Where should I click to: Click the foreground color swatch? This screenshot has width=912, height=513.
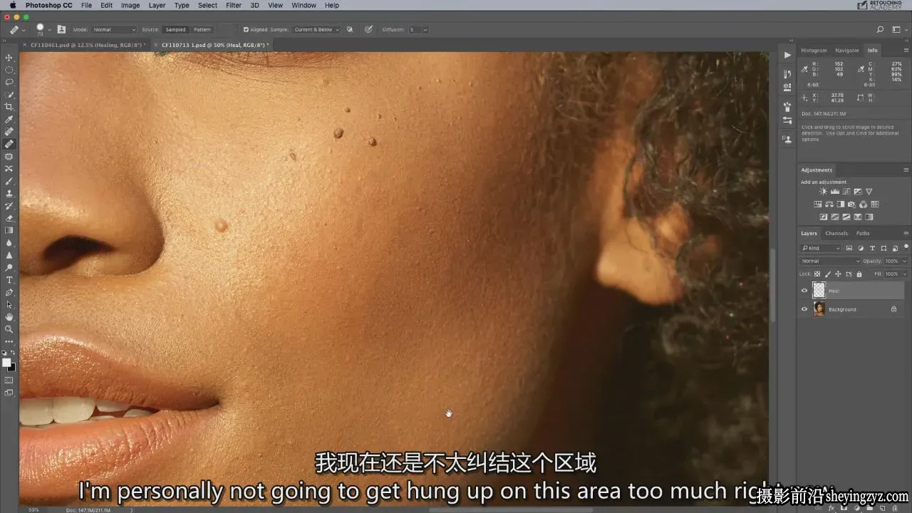tap(7, 363)
